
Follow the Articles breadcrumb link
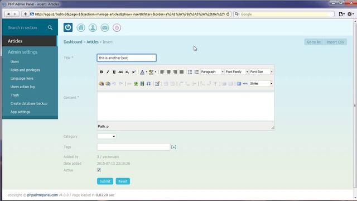pos(93,42)
